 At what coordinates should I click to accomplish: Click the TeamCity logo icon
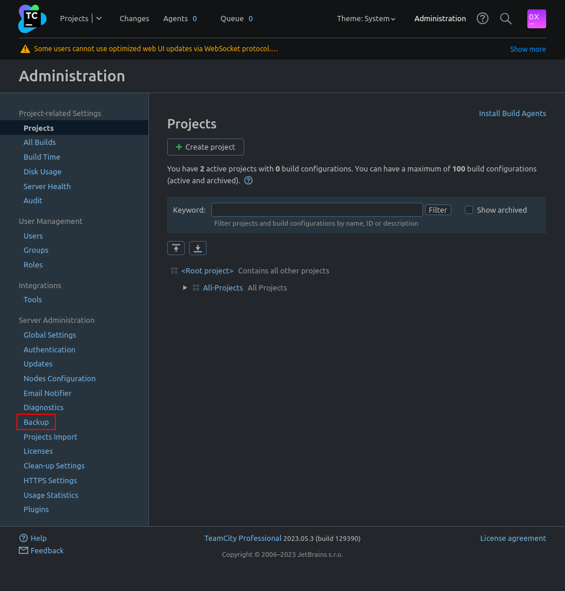pyautogui.click(x=32, y=19)
